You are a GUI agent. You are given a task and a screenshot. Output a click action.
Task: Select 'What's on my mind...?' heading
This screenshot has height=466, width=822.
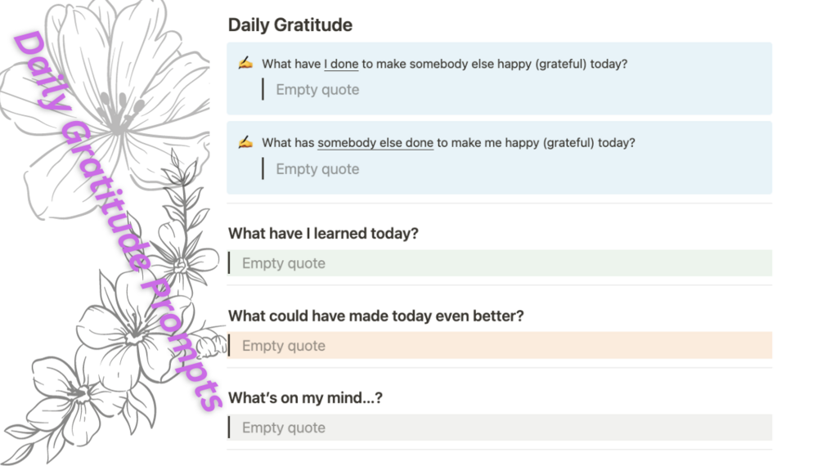coord(305,398)
